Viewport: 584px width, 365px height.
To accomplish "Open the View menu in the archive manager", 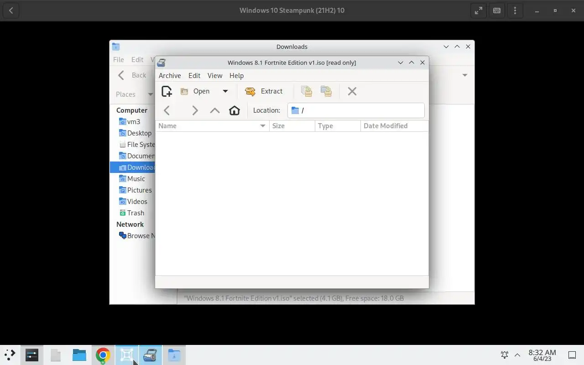I will pyautogui.click(x=215, y=76).
